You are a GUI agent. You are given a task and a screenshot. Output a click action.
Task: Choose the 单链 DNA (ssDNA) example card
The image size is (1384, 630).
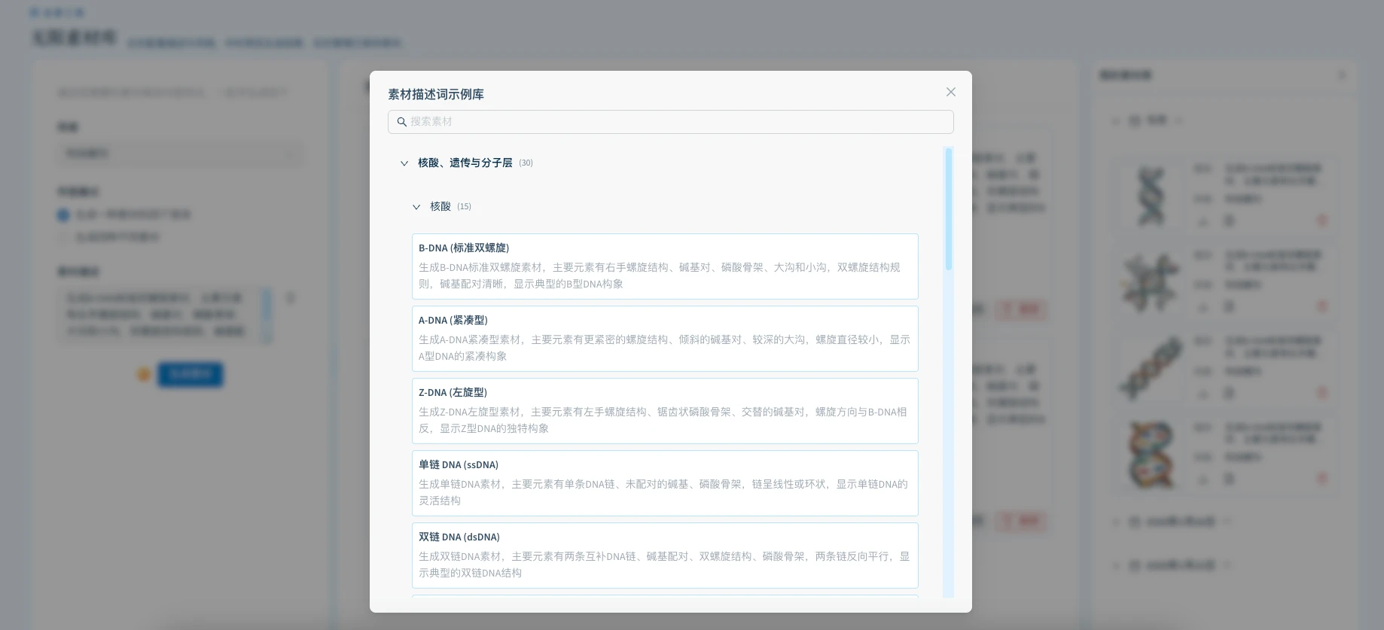(665, 483)
